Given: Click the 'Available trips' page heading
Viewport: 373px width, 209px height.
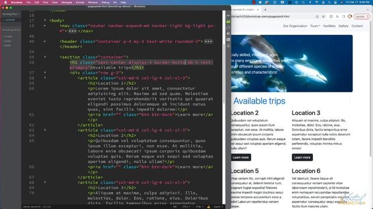Looking at the screenshot, I should click(259, 101).
